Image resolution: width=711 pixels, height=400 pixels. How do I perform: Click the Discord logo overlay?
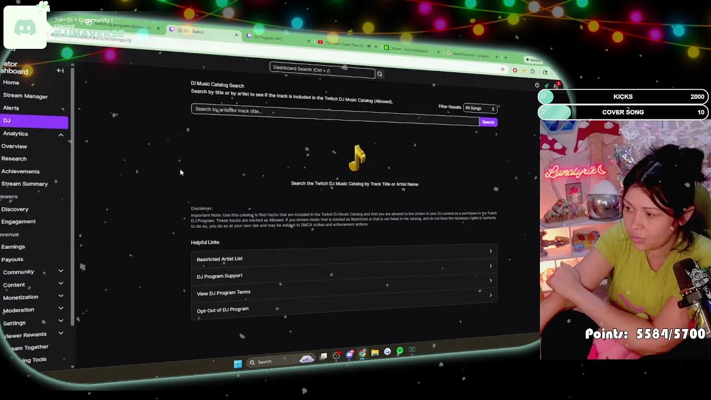(25, 28)
